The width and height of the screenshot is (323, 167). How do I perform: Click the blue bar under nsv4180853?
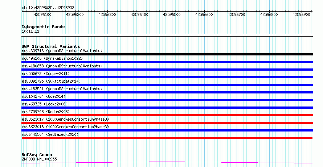[x=167, y=70]
